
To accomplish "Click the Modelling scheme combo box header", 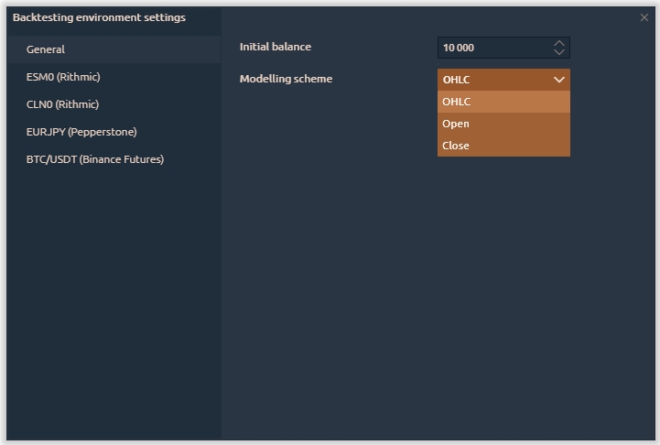I will point(494,80).
